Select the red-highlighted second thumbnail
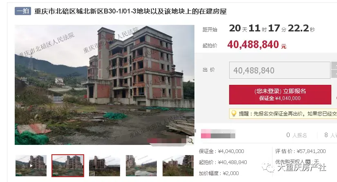 (68, 166)
